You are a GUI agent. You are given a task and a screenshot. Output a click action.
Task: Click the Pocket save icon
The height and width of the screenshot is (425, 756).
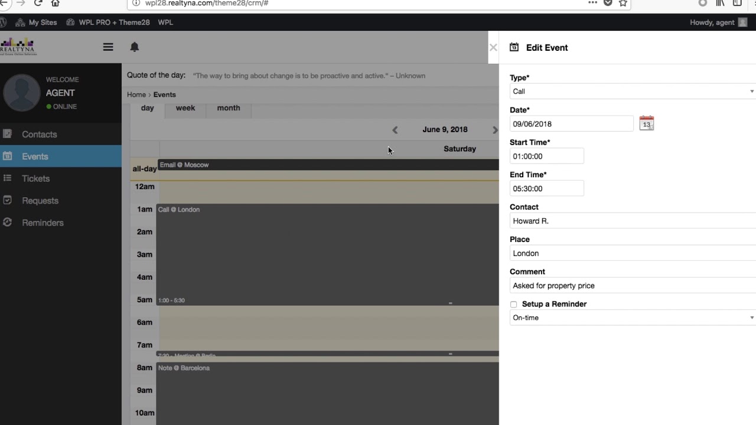tap(608, 3)
